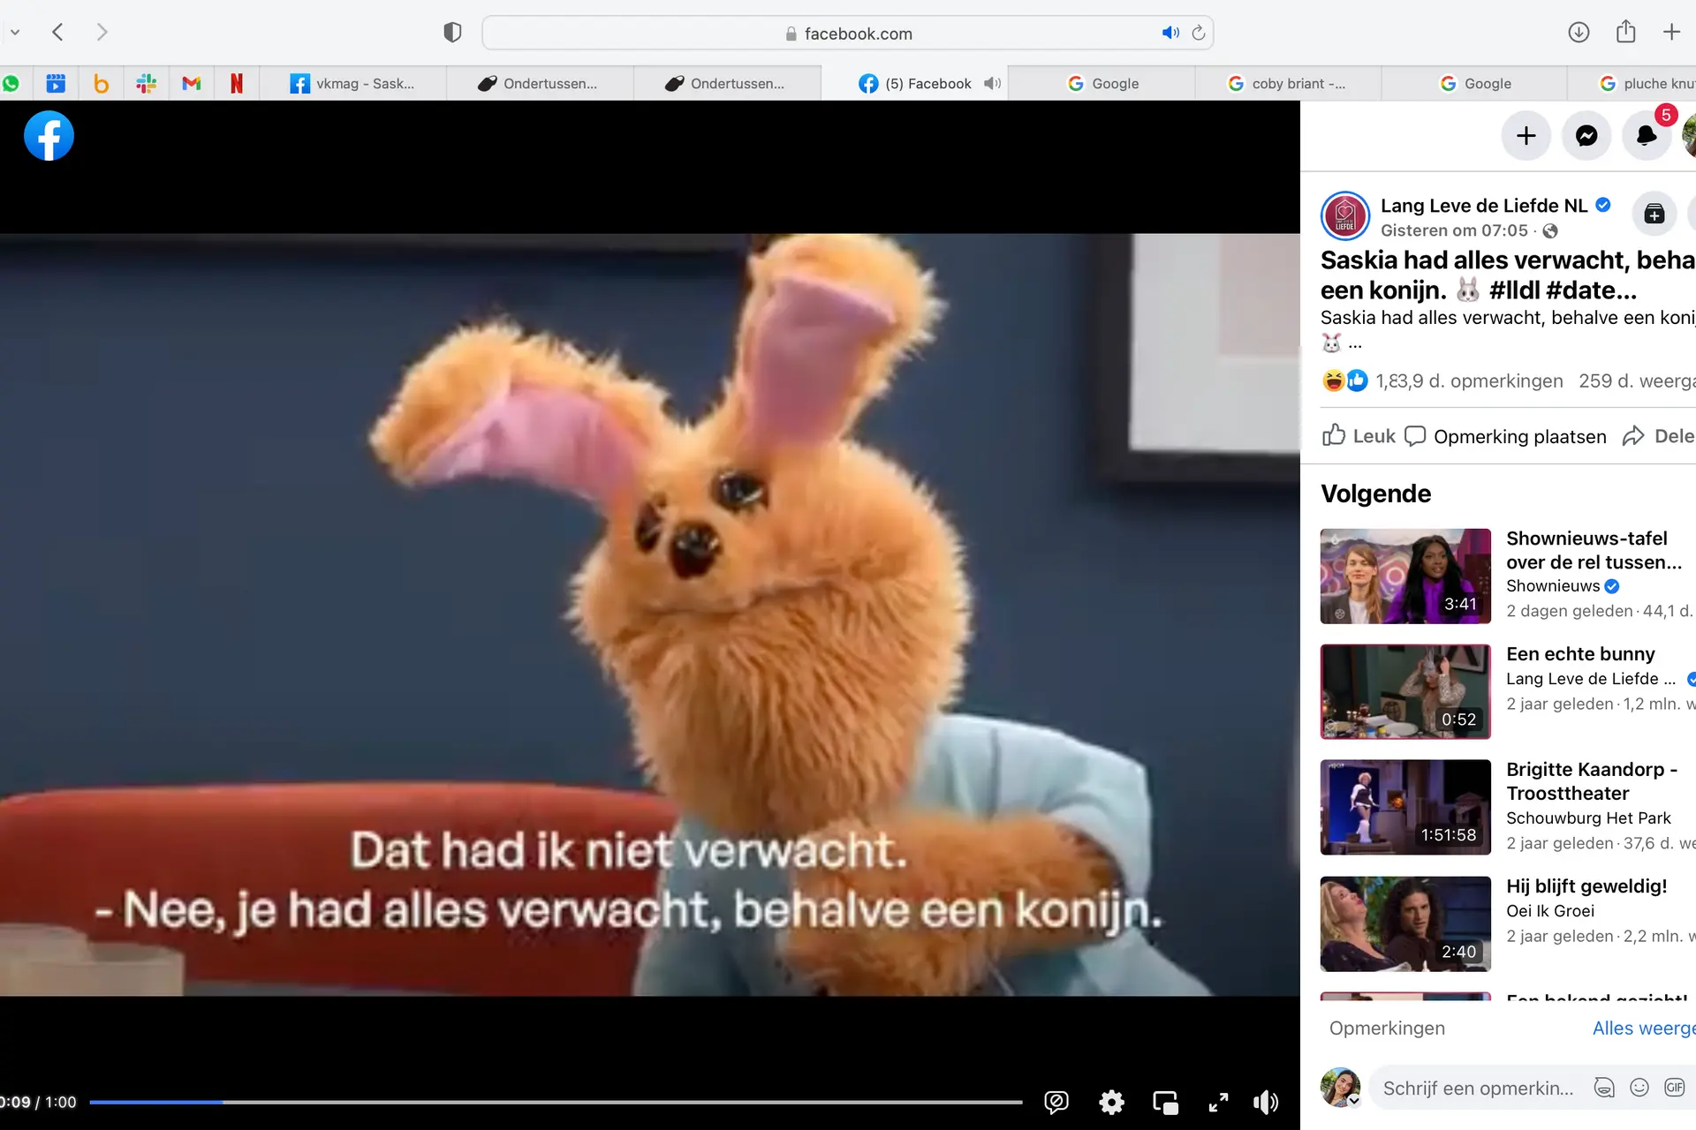This screenshot has width=1696, height=1130.
Task: Open Messenger chats
Action: [x=1586, y=136]
